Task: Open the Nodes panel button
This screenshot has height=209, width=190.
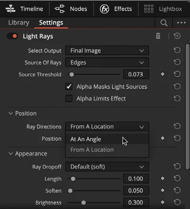Action: (x=71, y=9)
